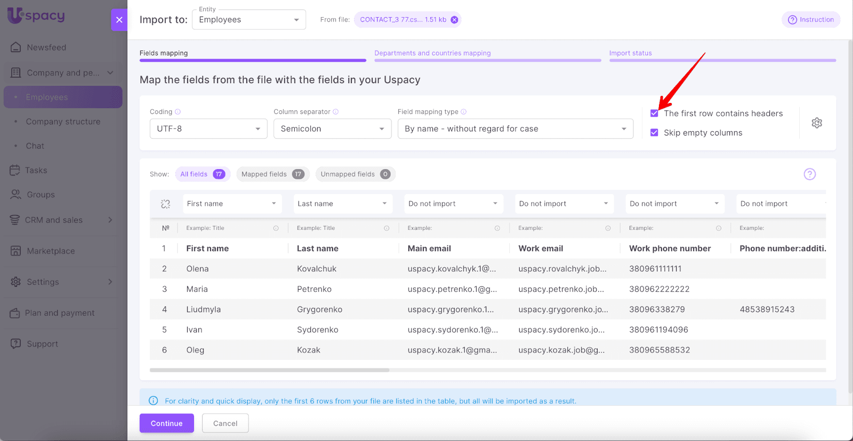Click the Column separator info icon
The height and width of the screenshot is (441, 853).
pyautogui.click(x=336, y=112)
